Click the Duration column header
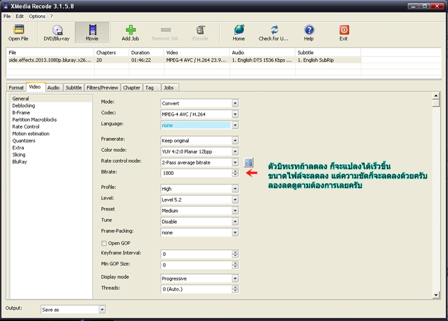Image resolution: width=448 pixels, height=321 pixels. 147,53
